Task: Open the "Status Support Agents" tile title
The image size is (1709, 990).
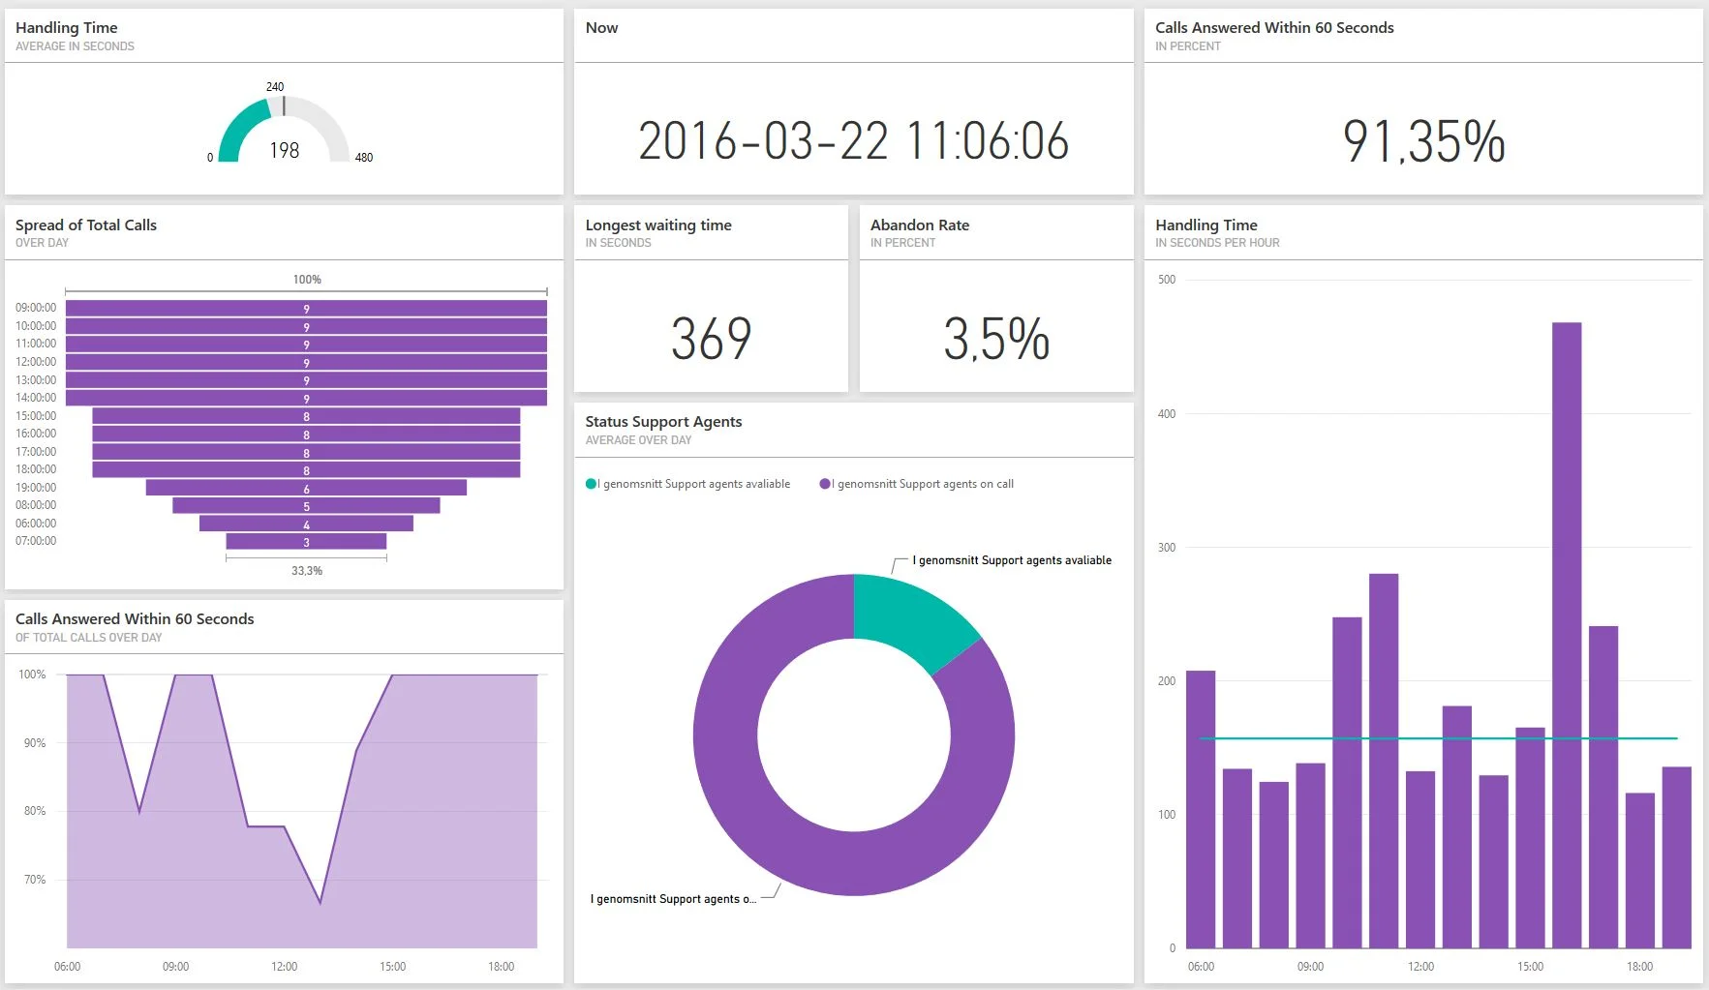Action: (663, 421)
